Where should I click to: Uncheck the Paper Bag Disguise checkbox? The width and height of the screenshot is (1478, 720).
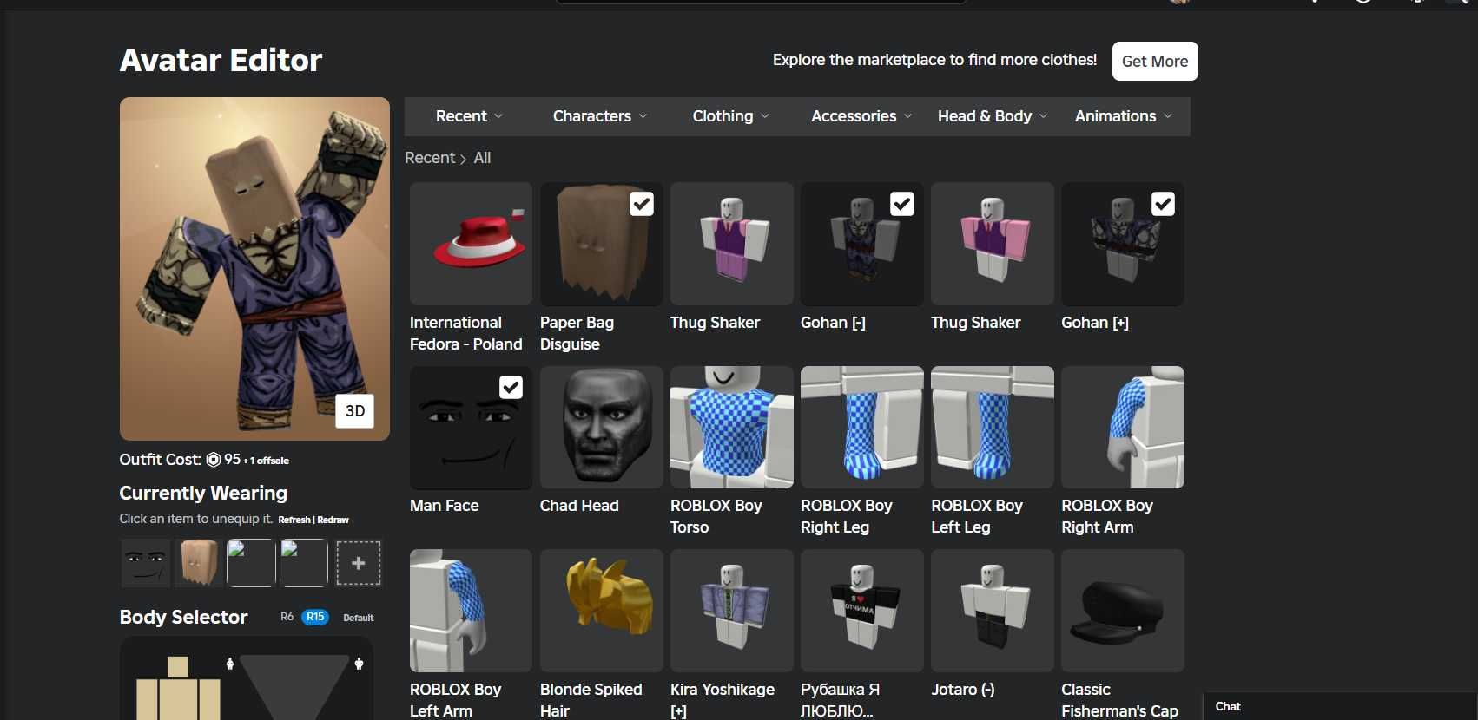[642, 204]
